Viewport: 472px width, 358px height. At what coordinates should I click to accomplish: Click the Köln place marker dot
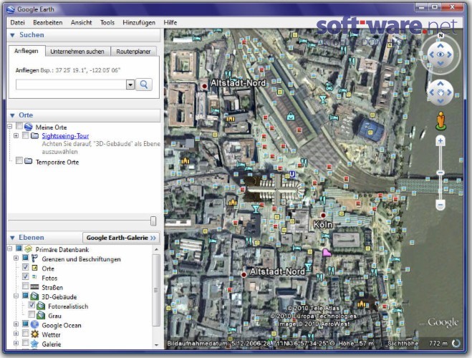(x=323, y=216)
